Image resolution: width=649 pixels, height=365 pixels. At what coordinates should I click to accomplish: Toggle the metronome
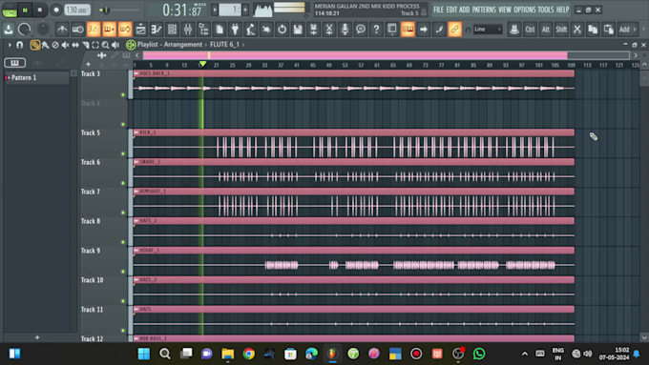62,30
